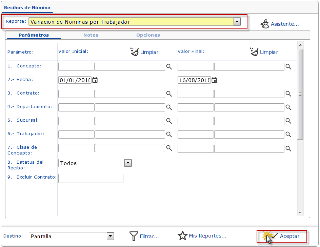The width and height of the screenshot is (320, 247).
Task: Expand the Reporte dropdown list
Action: (x=237, y=22)
